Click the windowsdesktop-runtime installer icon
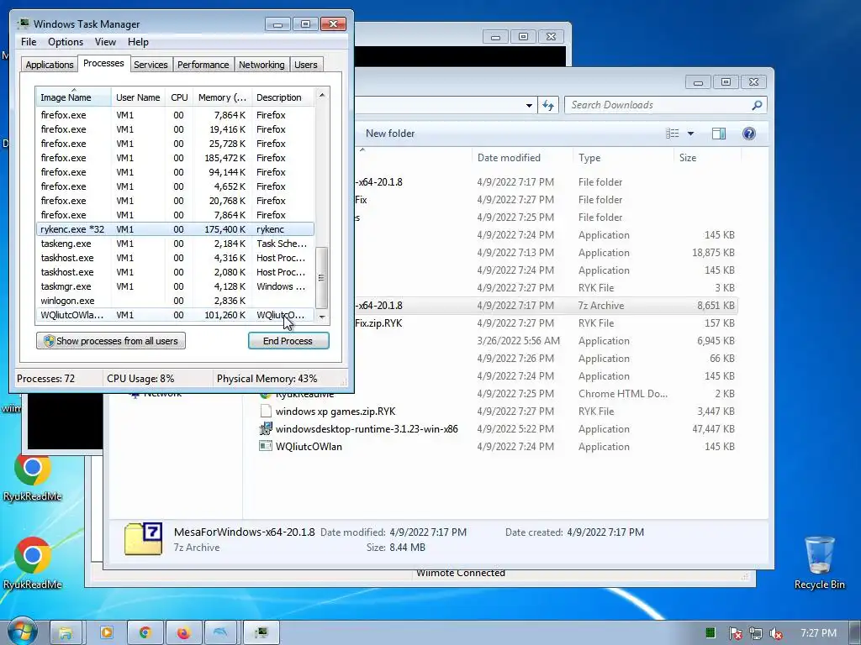This screenshot has height=645, width=861. (265, 428)
